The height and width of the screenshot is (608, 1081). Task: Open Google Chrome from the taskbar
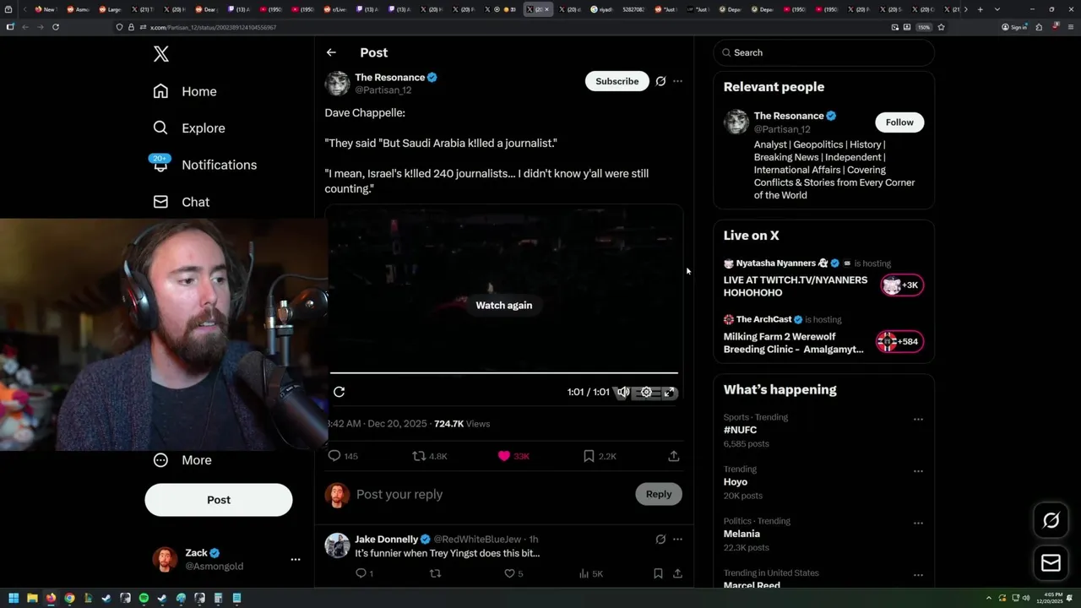click(x=69, y=598)
